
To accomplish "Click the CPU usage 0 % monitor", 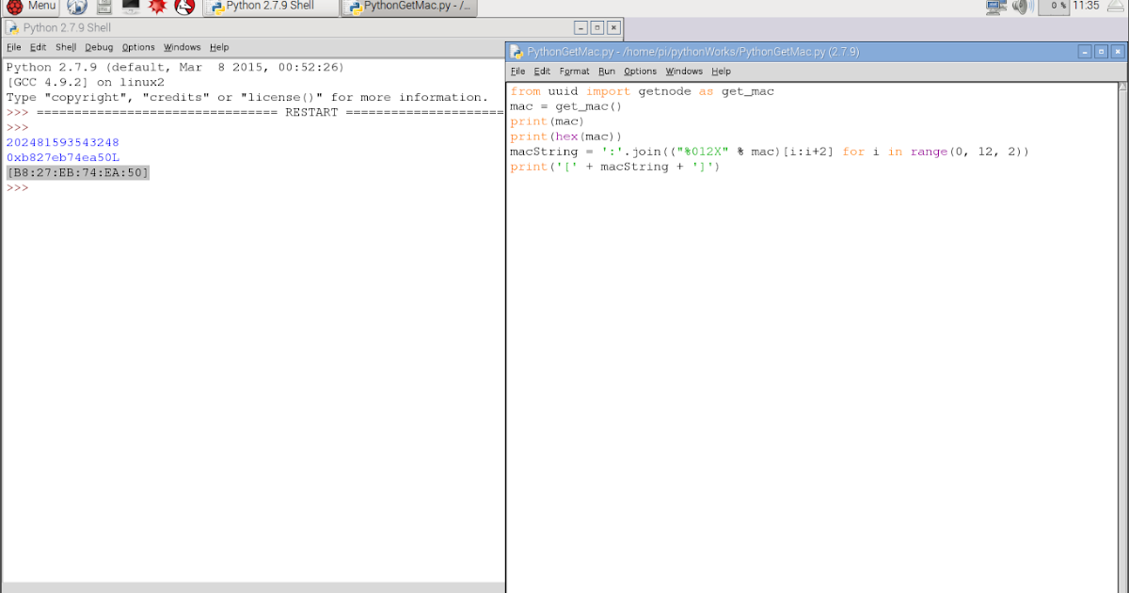I will 1053,7.
